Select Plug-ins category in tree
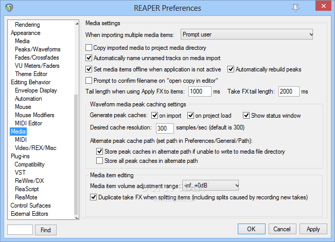 pos(20,156)
